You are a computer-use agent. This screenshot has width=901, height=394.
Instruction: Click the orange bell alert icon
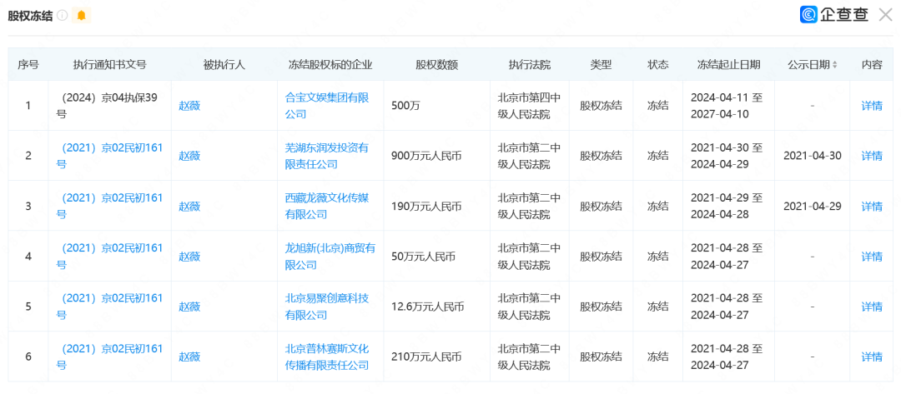pyautogui.click(x=81, y=16)
